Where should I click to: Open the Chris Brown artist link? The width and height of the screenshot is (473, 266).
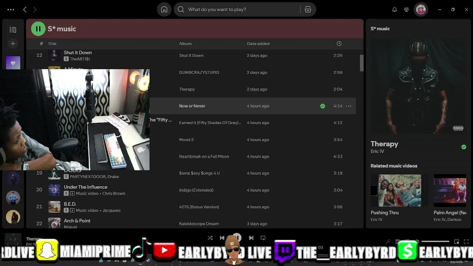pyautogui.click(x=114, y=194)
